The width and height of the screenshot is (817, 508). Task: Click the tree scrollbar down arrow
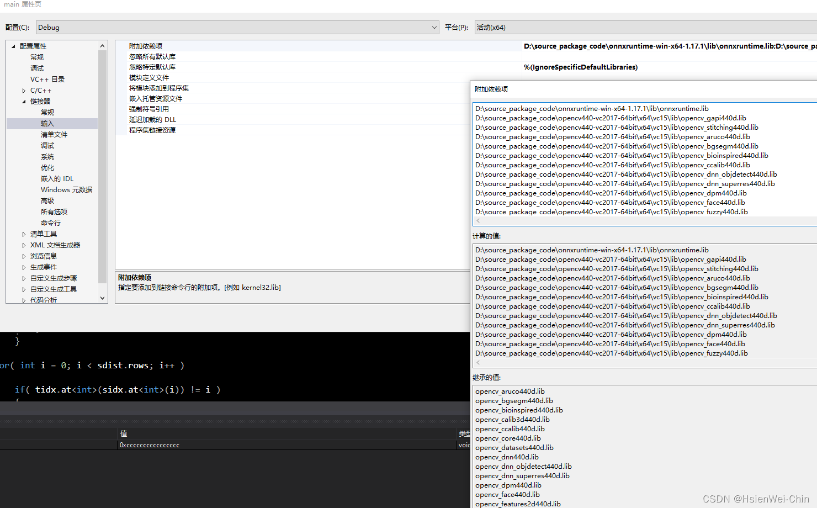click(x=102, y=298)
